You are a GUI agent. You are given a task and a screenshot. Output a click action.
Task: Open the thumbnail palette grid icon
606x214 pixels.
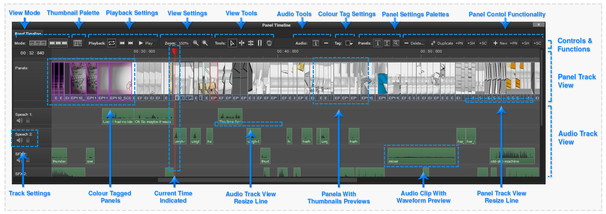click(x=78, y=43)
